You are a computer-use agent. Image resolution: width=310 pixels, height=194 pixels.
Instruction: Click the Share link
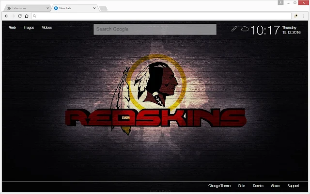275,186
